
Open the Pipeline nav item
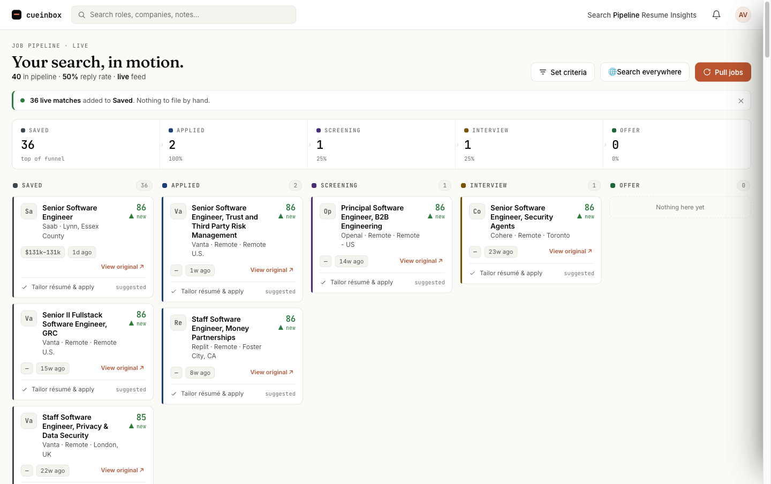(626, 15)
